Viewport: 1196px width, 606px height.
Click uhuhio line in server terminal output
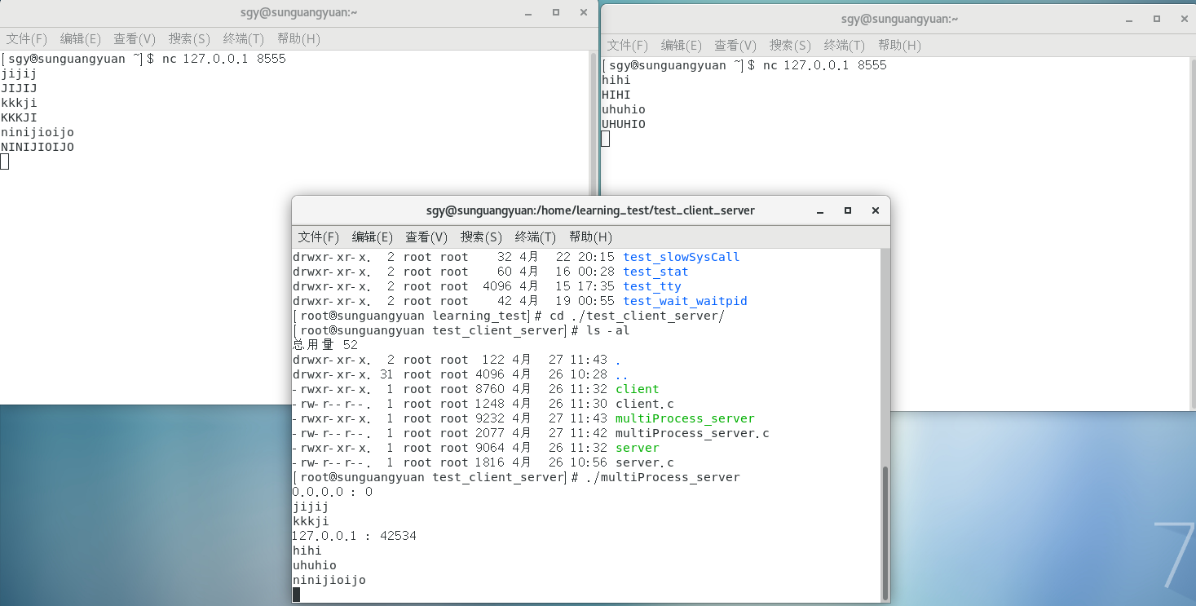pos(315,565)
